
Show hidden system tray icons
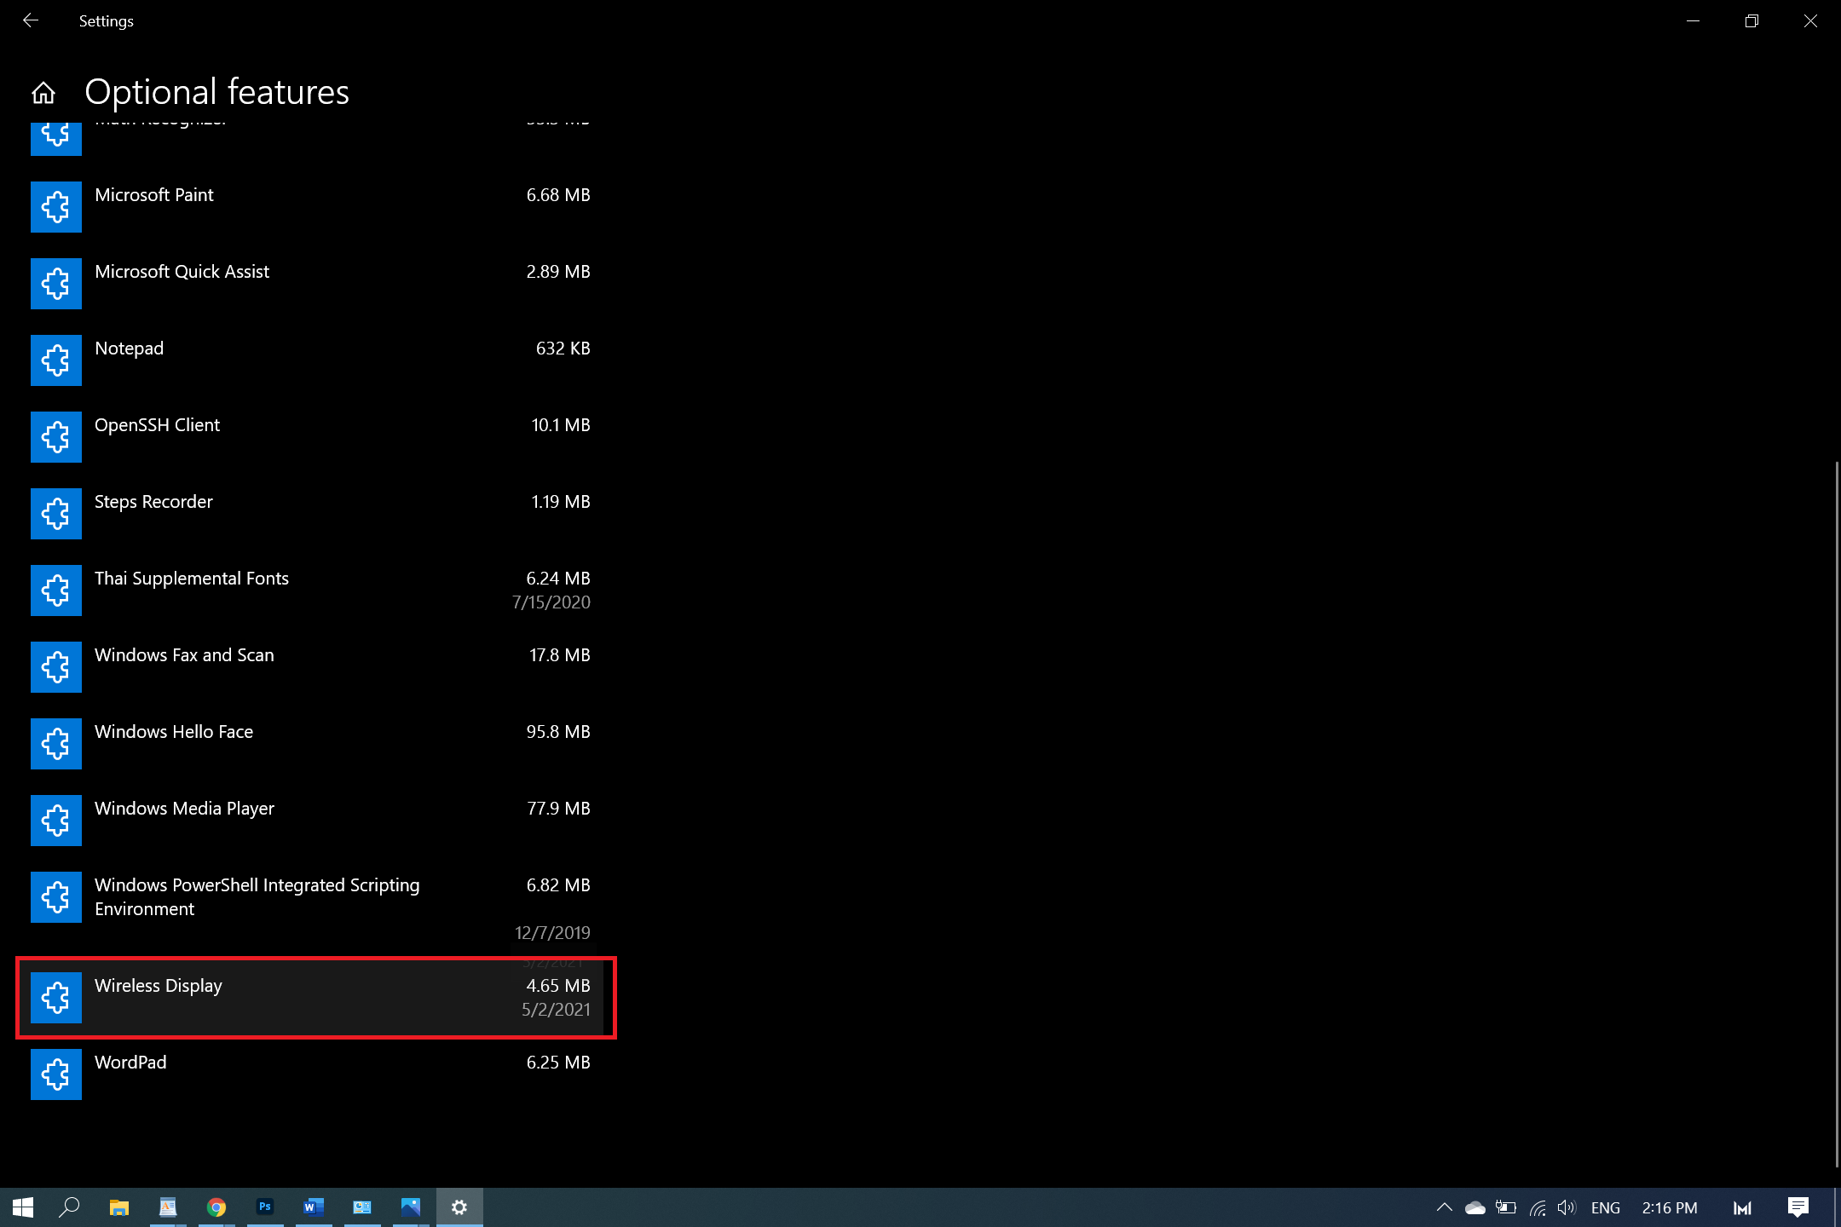coord(1445,1207)
